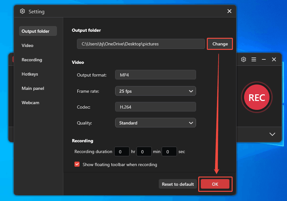Click Reset to default
The width and height of the screenshot is (287, 201).
coord(178,184)
